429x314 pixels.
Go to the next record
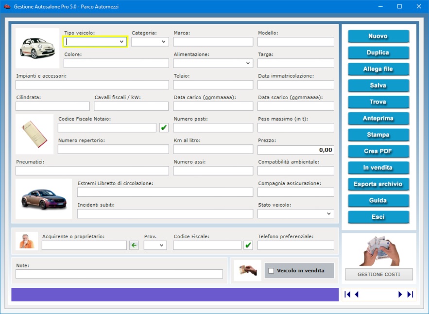[400, 294]
